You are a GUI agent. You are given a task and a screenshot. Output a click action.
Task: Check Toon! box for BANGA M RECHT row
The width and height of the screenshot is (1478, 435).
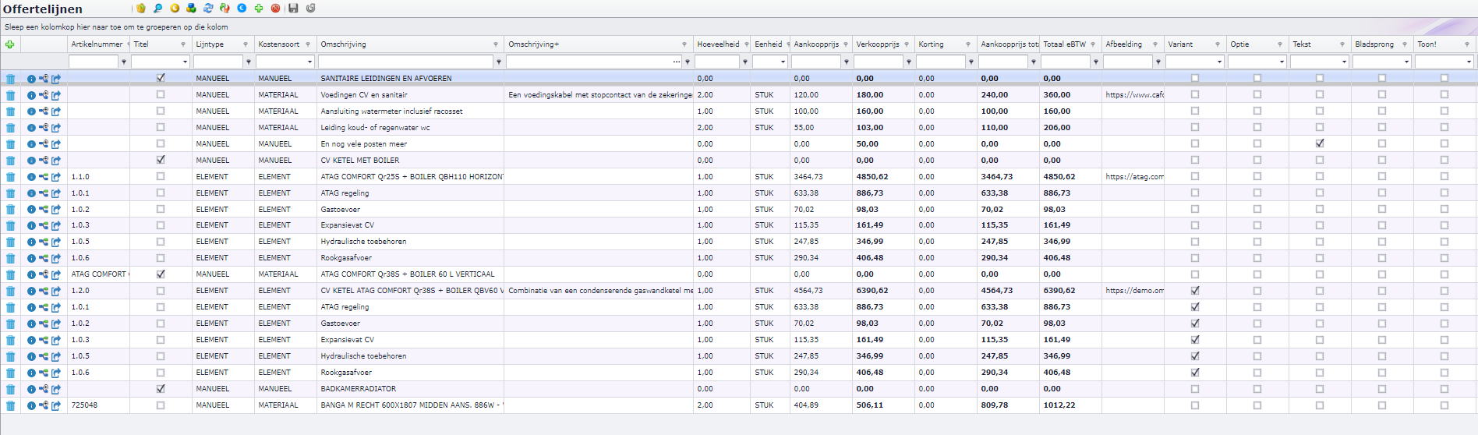point(1444,405)
